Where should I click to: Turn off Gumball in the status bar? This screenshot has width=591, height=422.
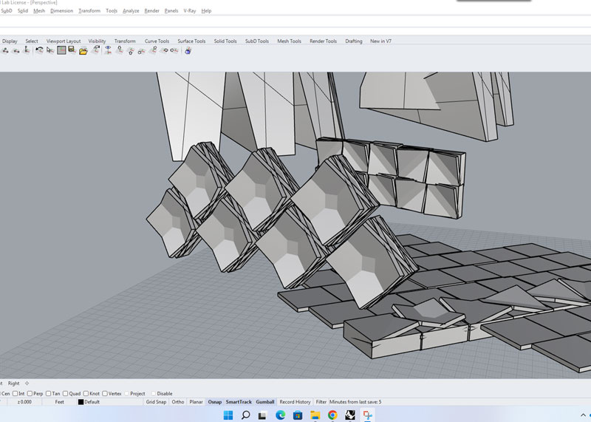pos(265,401)
